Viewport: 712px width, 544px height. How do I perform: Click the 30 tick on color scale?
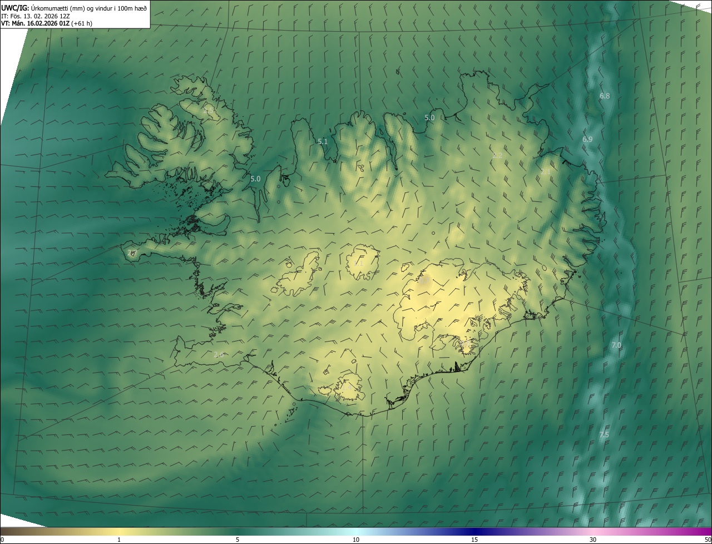coord(593,540)
